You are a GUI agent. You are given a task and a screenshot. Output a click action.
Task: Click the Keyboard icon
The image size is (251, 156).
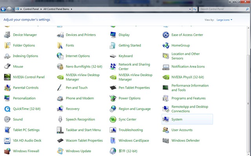113,56
